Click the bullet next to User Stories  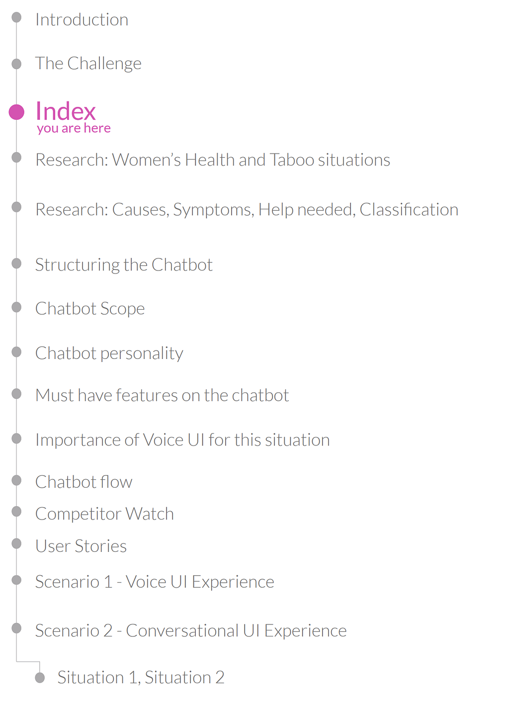point(16,543)
